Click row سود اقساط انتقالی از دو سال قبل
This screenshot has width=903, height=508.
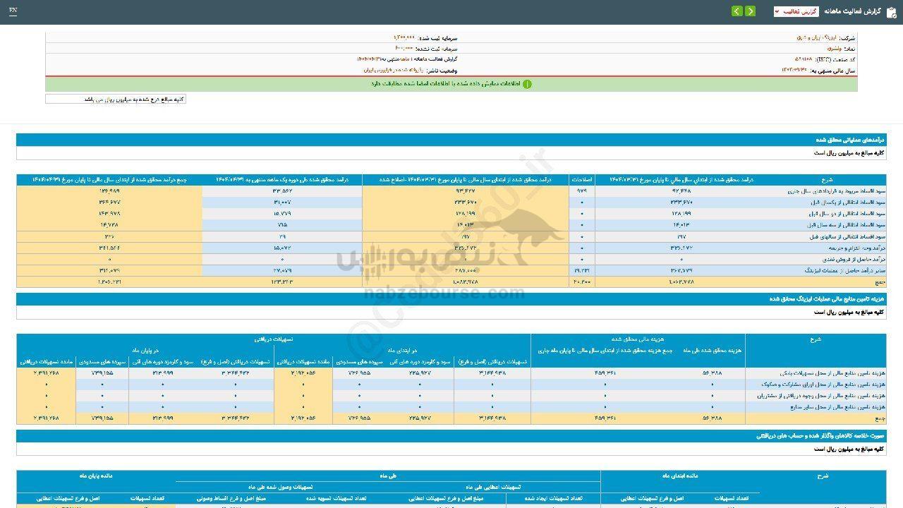click(451, 214)
